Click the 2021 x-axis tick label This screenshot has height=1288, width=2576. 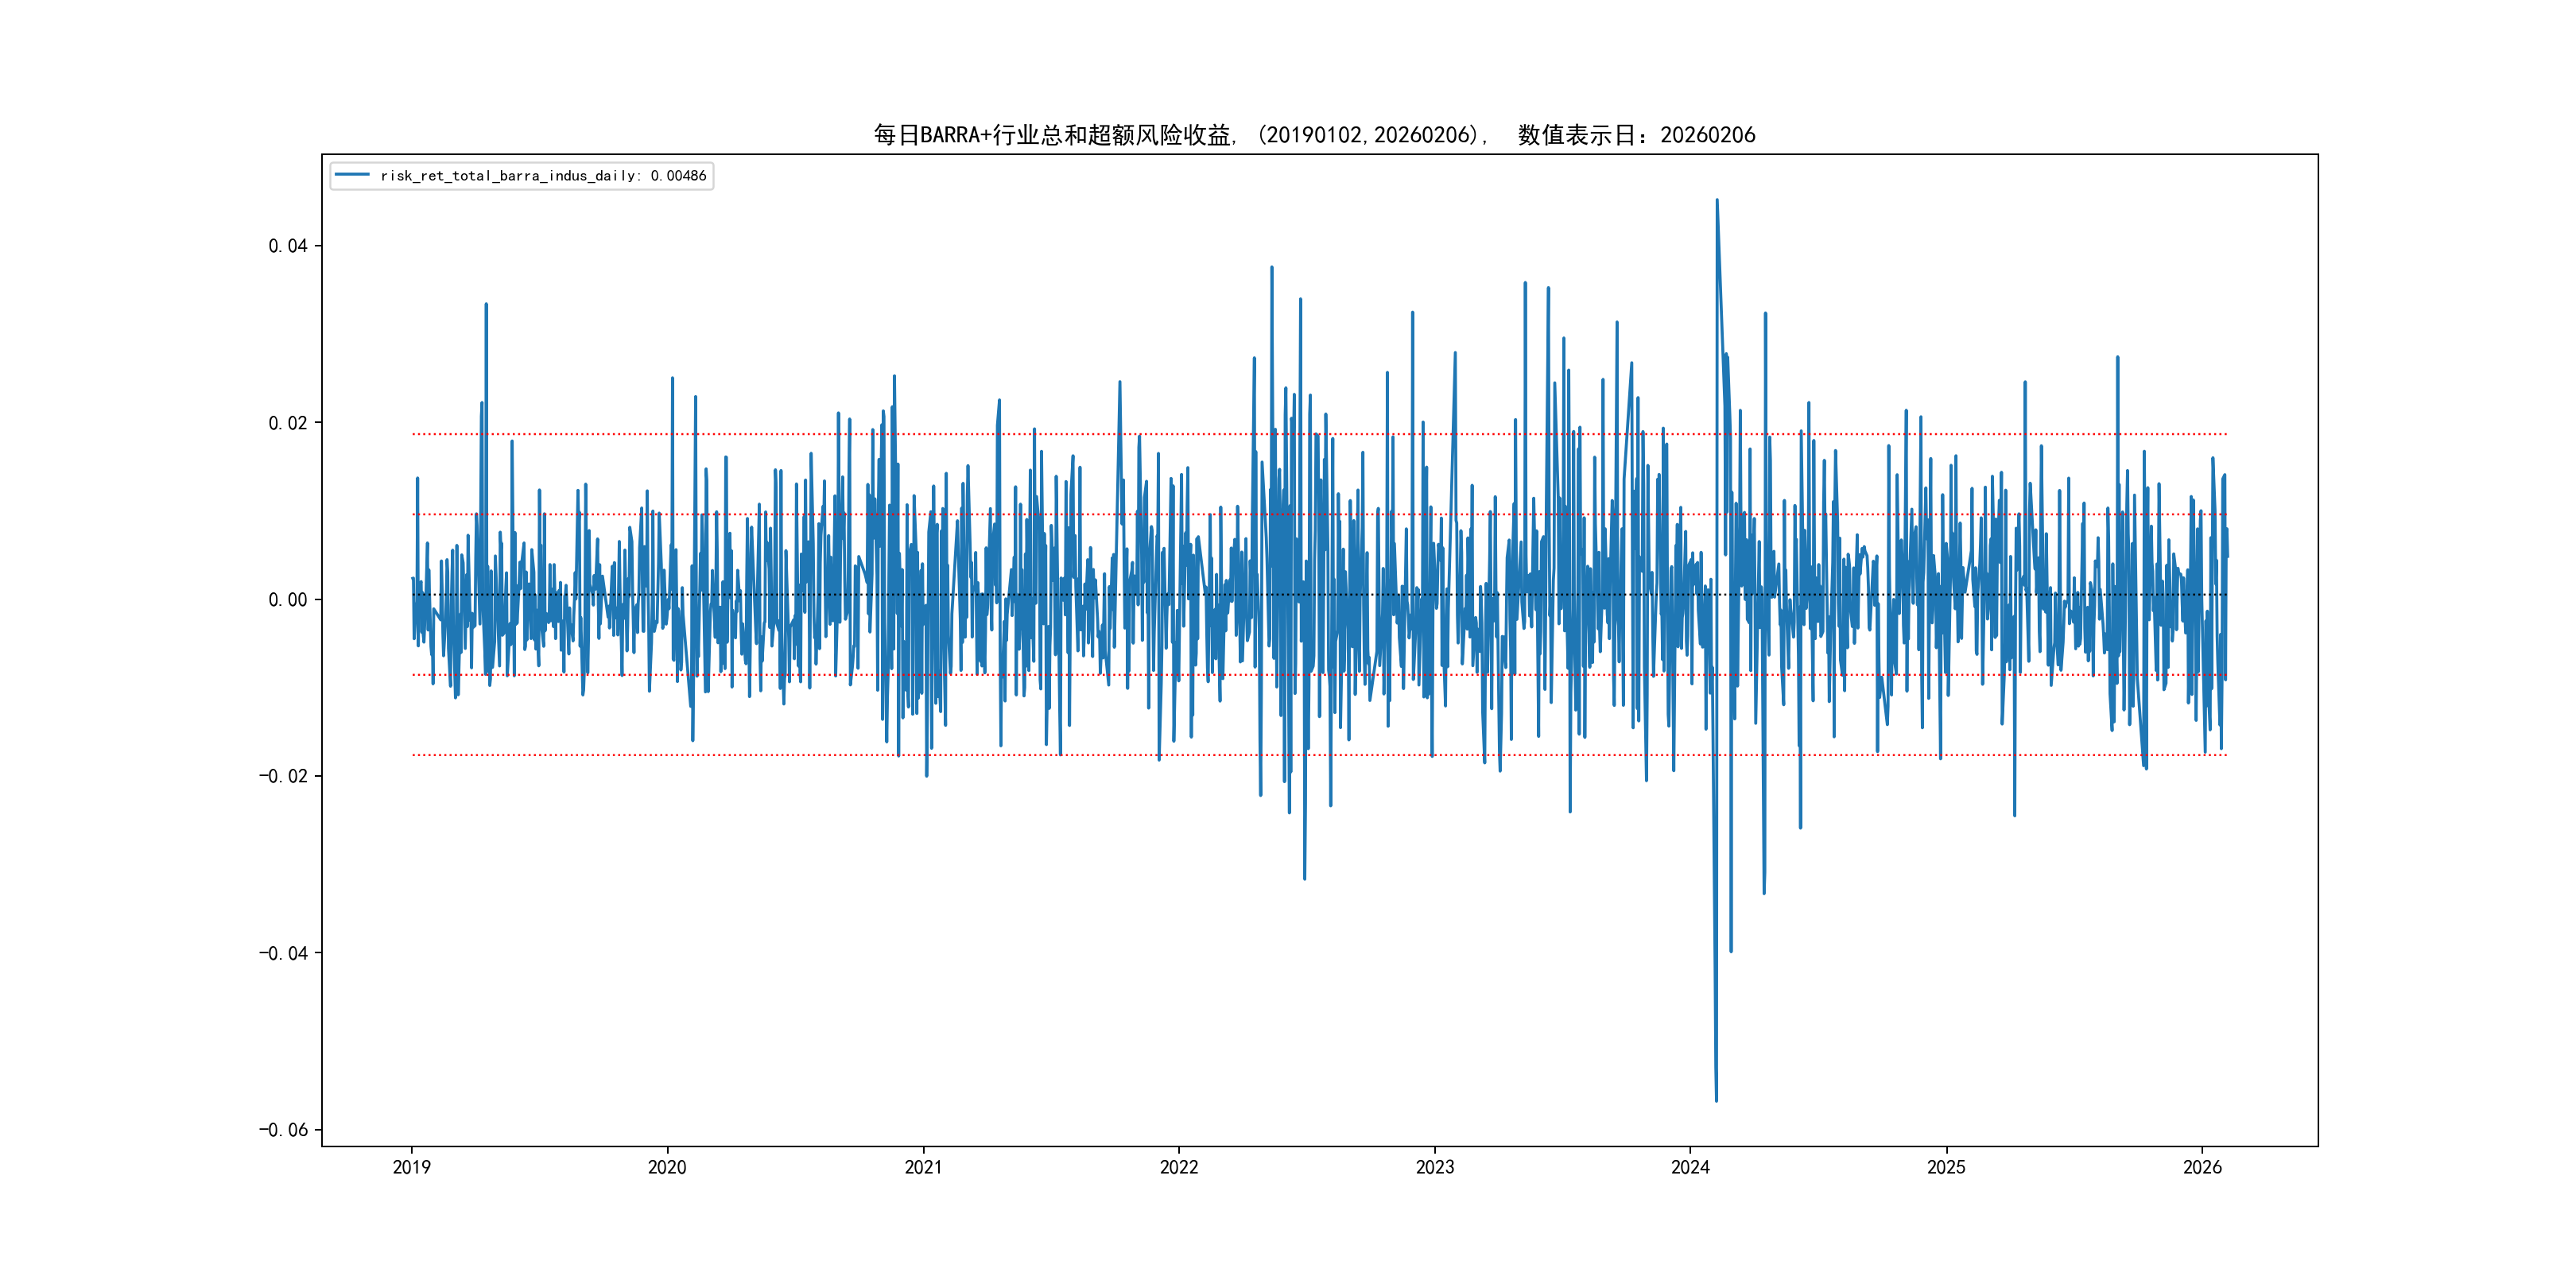click(923, 1167)
